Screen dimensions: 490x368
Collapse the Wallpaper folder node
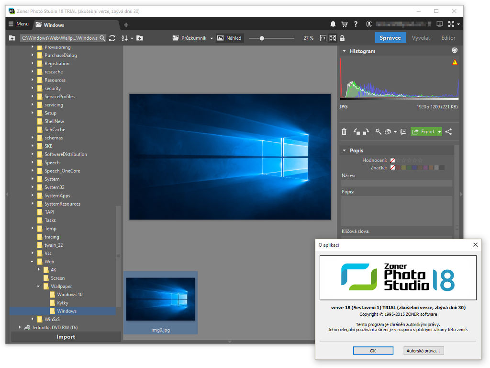38,287
